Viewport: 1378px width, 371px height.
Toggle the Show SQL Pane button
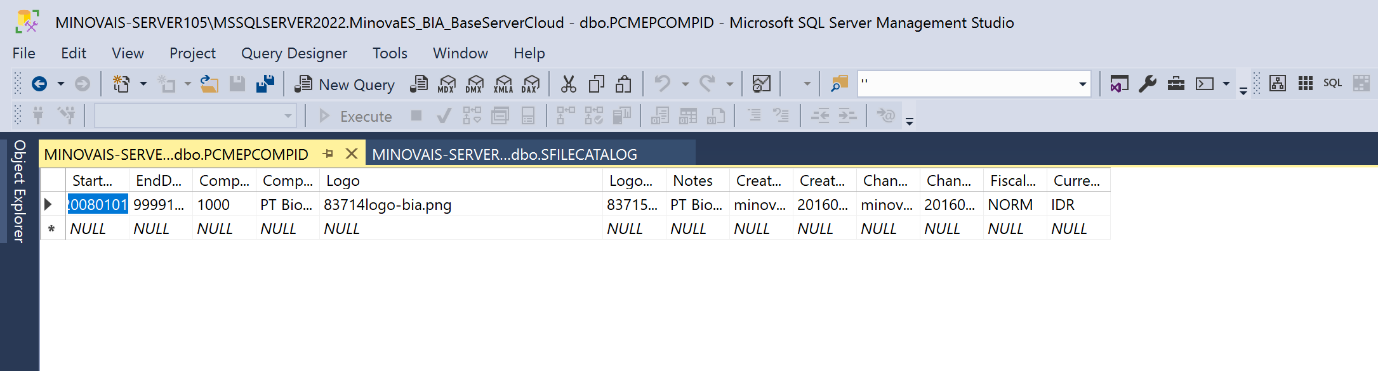tap(1332, 83)
